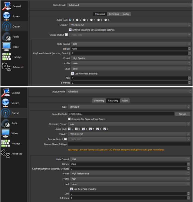193x202 pixels.
Task: Open General settings icon in bottom panel
Action: [6, 93]
